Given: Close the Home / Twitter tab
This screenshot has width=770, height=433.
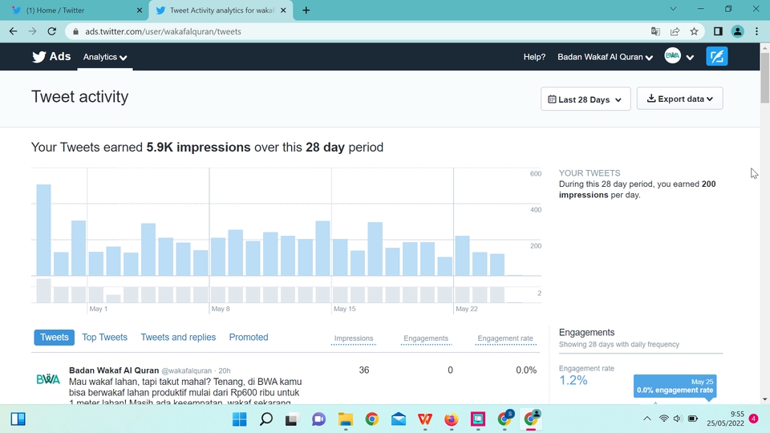Looking at the screenshot, I should pos(140,10).
